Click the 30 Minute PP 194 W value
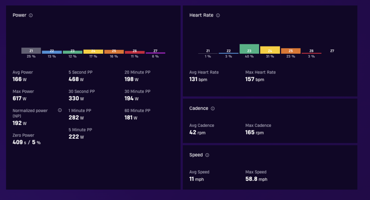 tap(132, 98)
